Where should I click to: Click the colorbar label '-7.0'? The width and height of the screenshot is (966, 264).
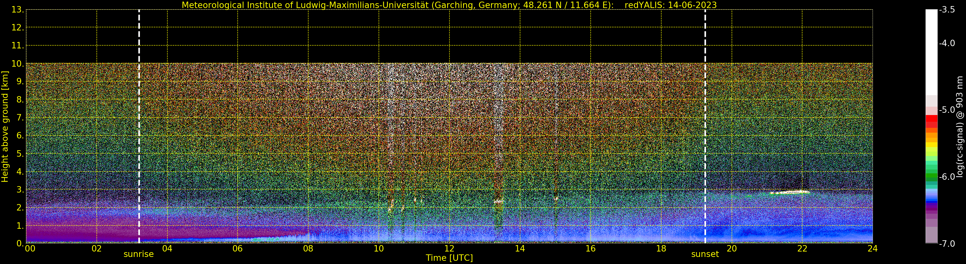947,243
